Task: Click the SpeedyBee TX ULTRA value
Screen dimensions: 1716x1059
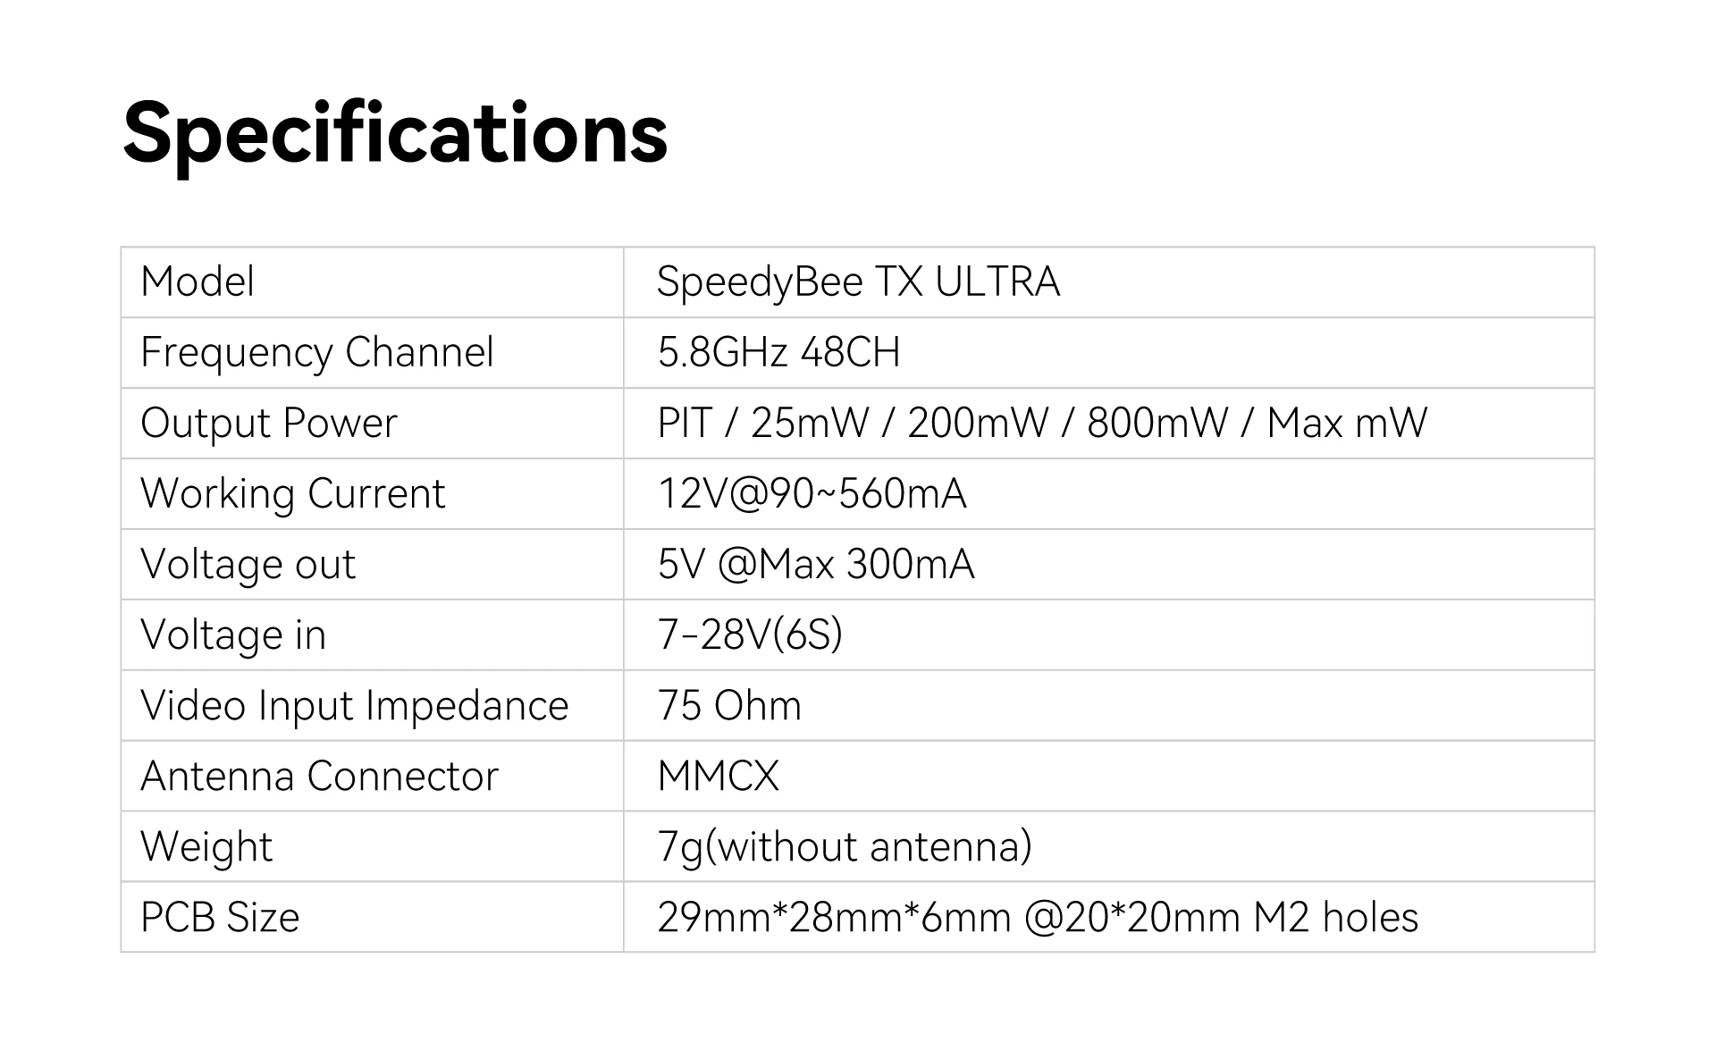Action: pyautogui.click(x=858, y=282)
